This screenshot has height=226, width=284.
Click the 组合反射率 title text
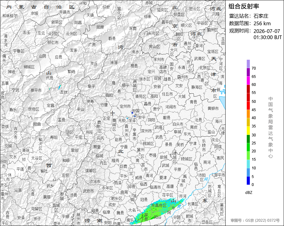pos(244,6)
